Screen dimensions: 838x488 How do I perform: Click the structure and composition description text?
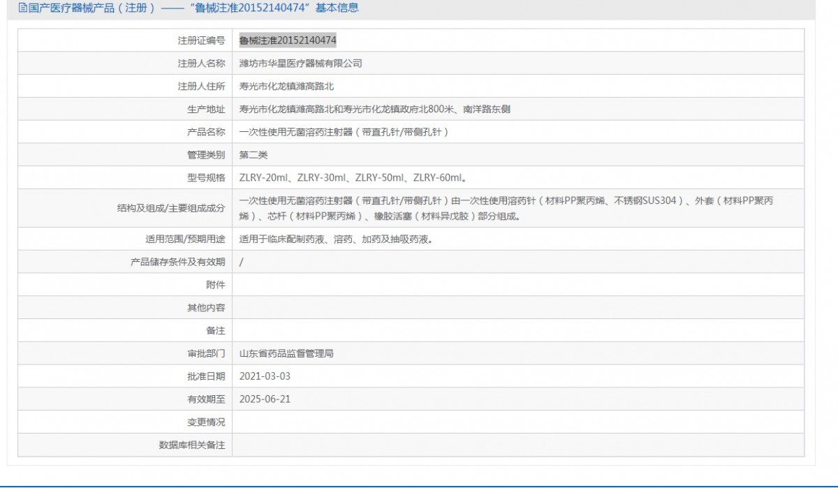(506, 208)
